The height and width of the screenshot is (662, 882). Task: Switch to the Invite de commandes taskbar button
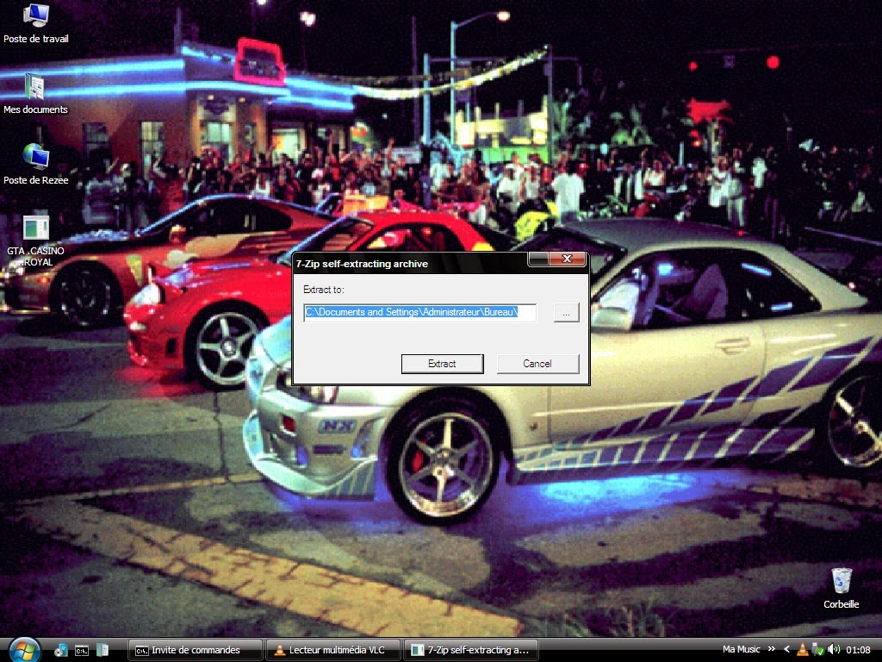(x=196, y=650)
